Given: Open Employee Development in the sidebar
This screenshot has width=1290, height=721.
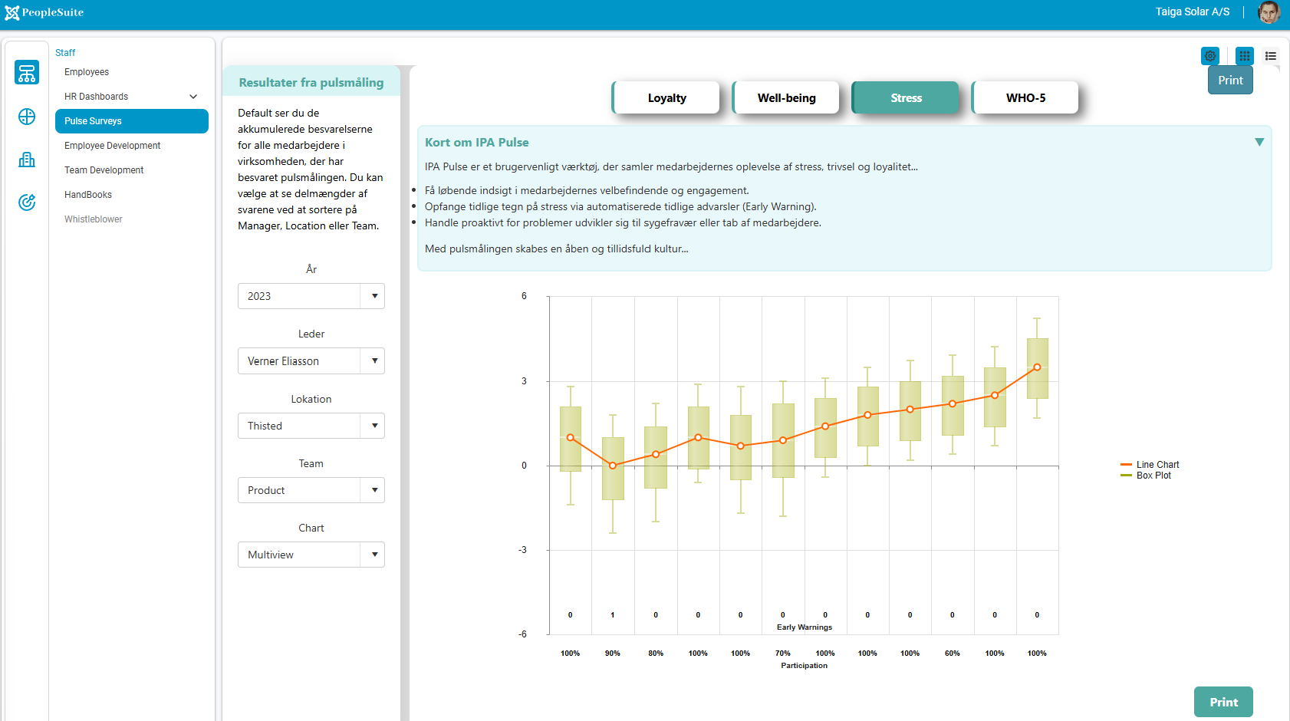Looking at the screenshot, I should pyautogui.click(x=113, y=146).
